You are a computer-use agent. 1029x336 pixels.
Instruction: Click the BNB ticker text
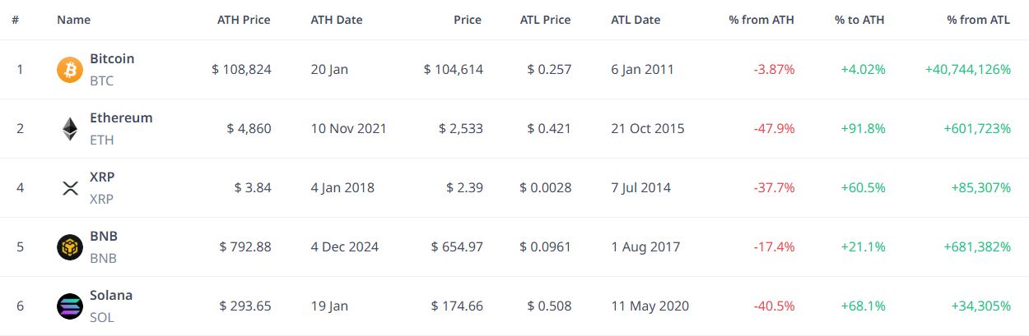(x=103, y=258)
